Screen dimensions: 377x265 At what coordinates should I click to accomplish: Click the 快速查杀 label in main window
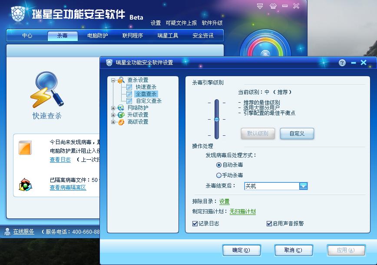click(47, 116)
